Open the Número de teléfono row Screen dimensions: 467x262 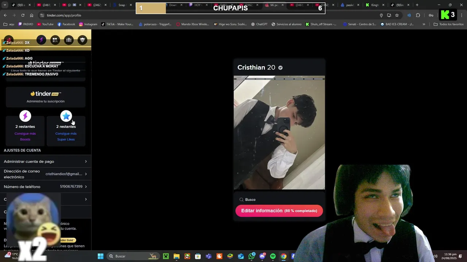(x=46, y=187)
